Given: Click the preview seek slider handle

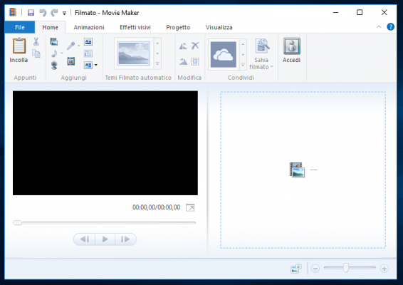Looking at the screenshot, I should click(18, 223).
